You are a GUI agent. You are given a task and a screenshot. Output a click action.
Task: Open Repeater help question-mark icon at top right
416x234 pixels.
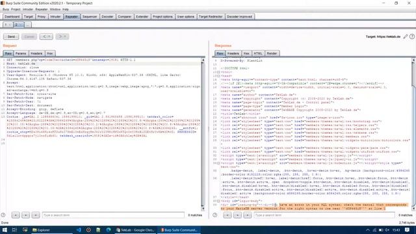(412, 36)
